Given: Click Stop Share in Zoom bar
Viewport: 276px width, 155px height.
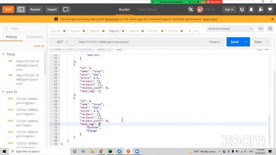Looking at the screenshot, I should tap(214, 2).
